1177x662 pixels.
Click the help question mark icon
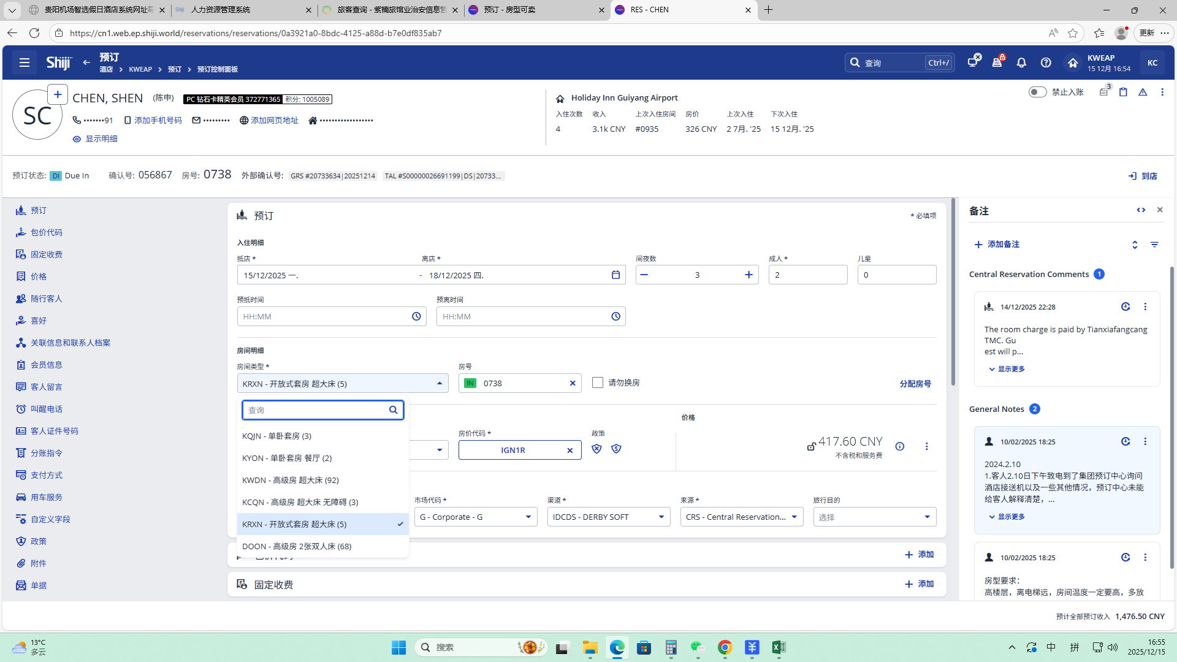(1046, 63)
